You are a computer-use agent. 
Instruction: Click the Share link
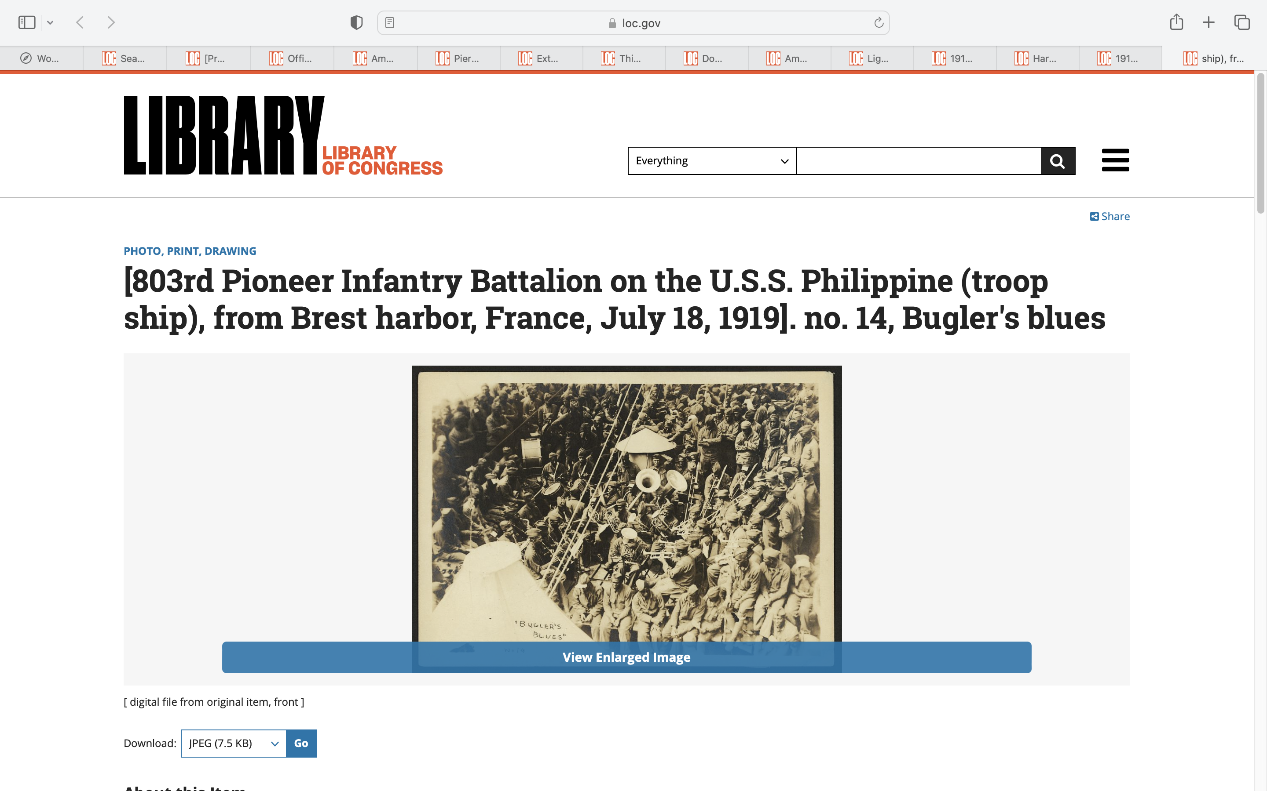tap(1110, 217)
